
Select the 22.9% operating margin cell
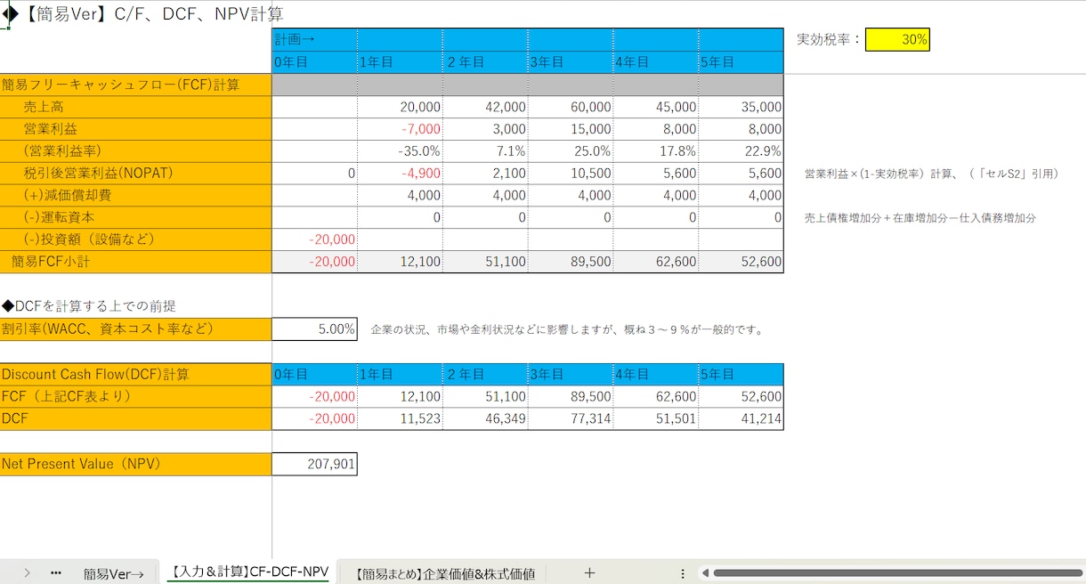click(742, 151)
